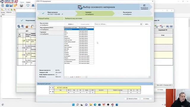Viewport: 190px width, 107px height.
Task: Collapse the Выходные данные panel
Action: pos(151,84)
